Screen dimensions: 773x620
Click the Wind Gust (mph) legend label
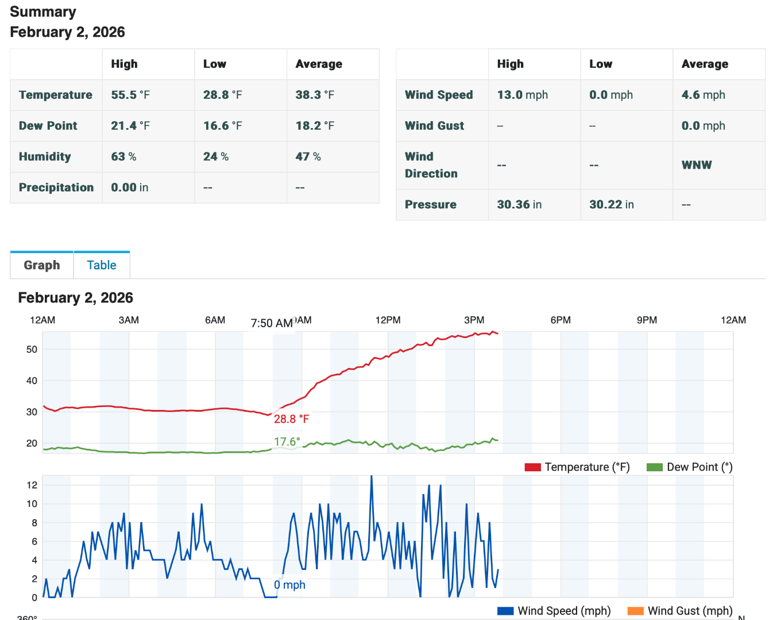[x=690, y=611]
